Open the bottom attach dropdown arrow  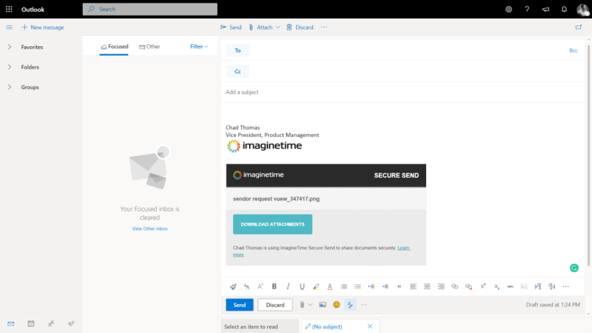(x=310, y=305)
